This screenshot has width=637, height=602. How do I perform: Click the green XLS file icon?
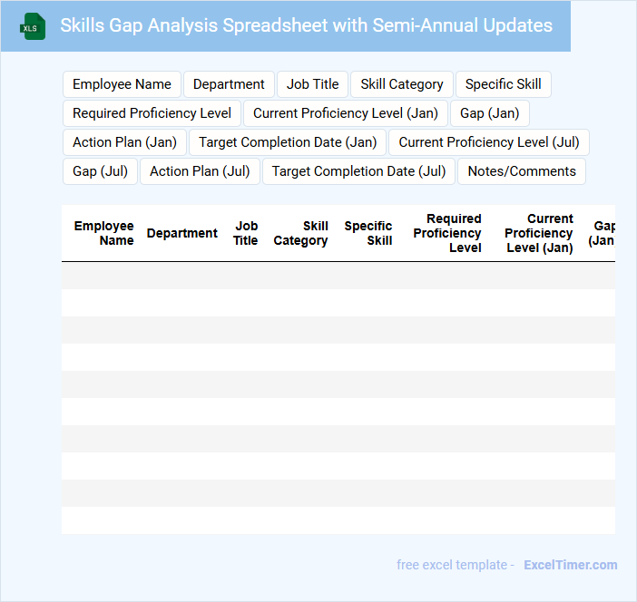pos(33,26)
